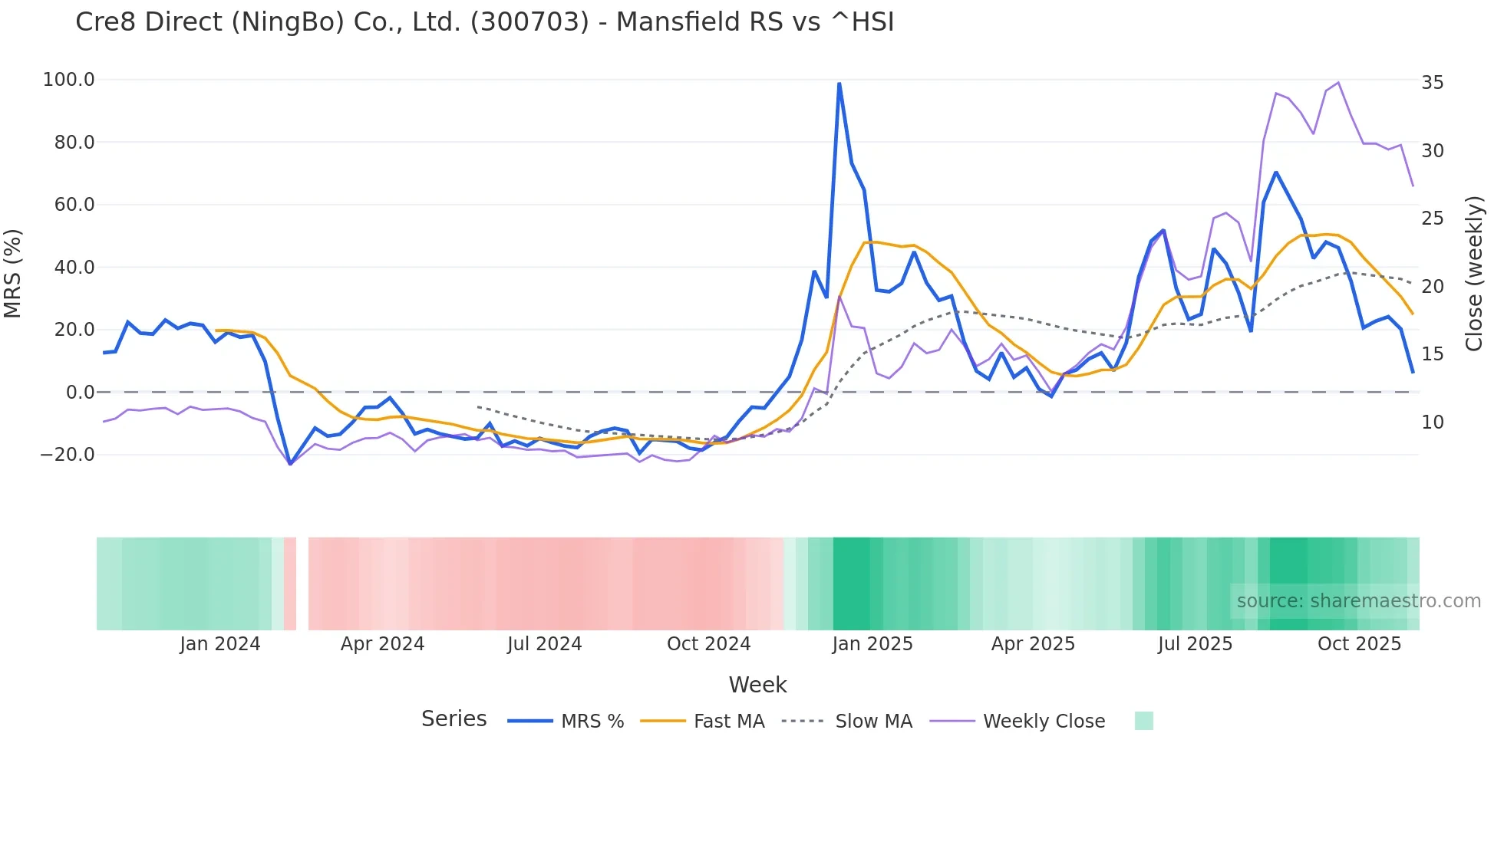The width and height of the screenshot is (1504, 845).
Task: Toggle the Fast MA legend entry
Action: (x=703, y=722)
